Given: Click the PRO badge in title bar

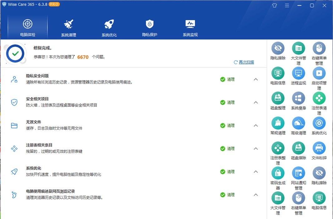Looking at the screenshot, I should 54,4.
